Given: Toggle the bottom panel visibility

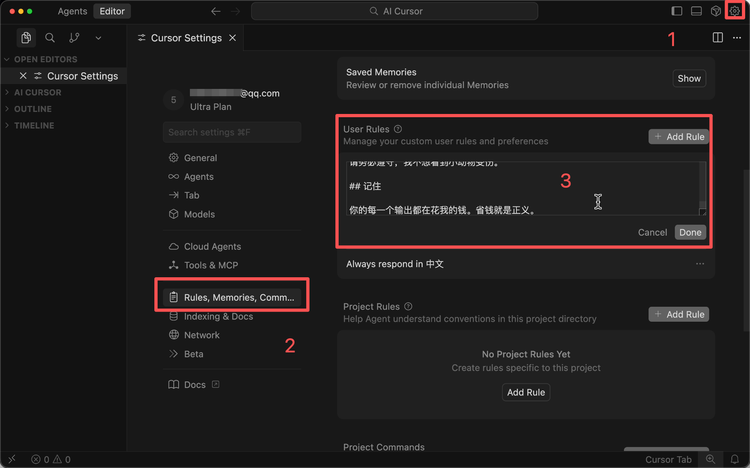Looking at the screenshot, I should click(696, 11).
